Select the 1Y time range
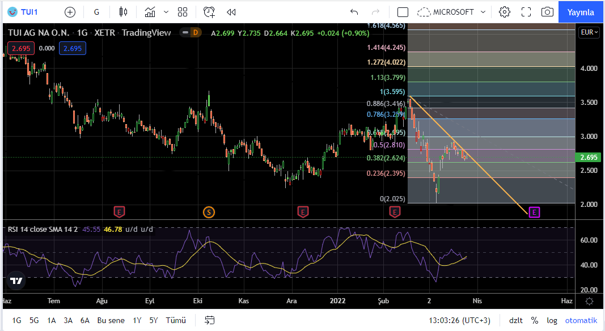 [x=137, y=320]
